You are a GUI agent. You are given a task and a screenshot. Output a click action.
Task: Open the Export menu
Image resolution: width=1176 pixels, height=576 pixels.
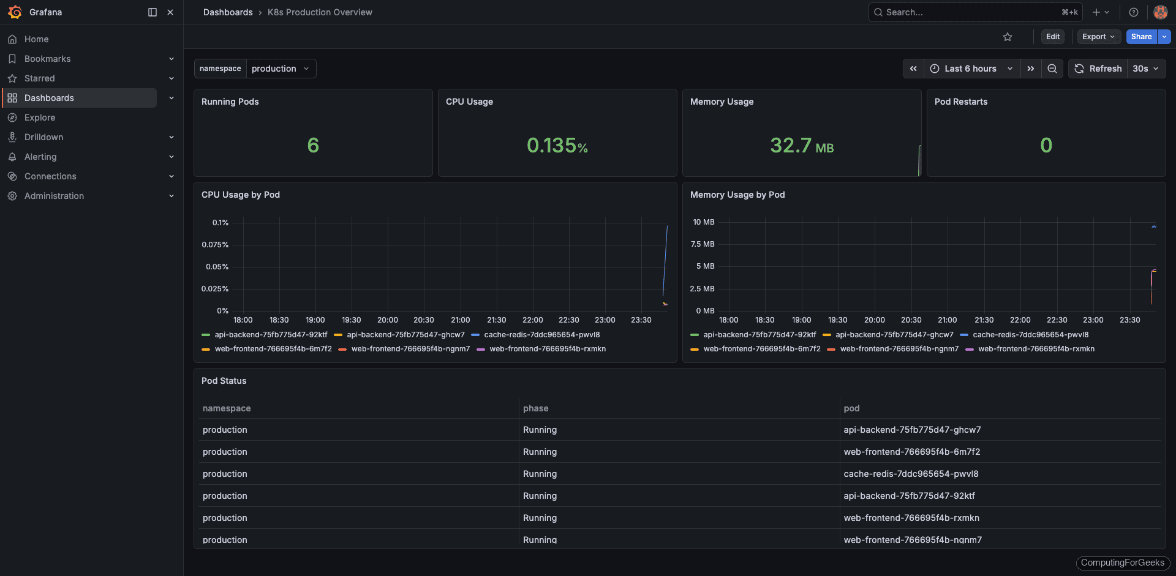pyautogui.click(x=1098, y=36)
